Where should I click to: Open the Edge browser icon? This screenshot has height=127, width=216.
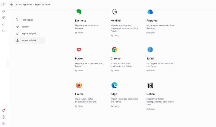coord(114,85)
